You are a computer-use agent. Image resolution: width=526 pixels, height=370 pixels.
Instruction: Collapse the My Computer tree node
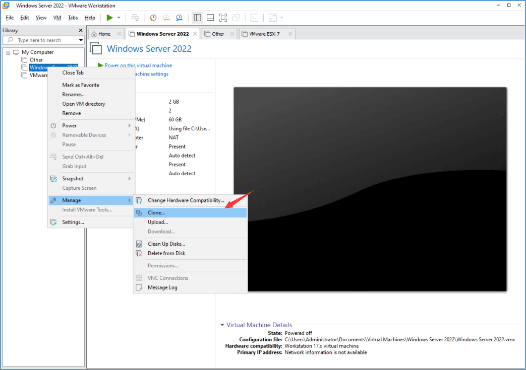[x=8, y=52]
